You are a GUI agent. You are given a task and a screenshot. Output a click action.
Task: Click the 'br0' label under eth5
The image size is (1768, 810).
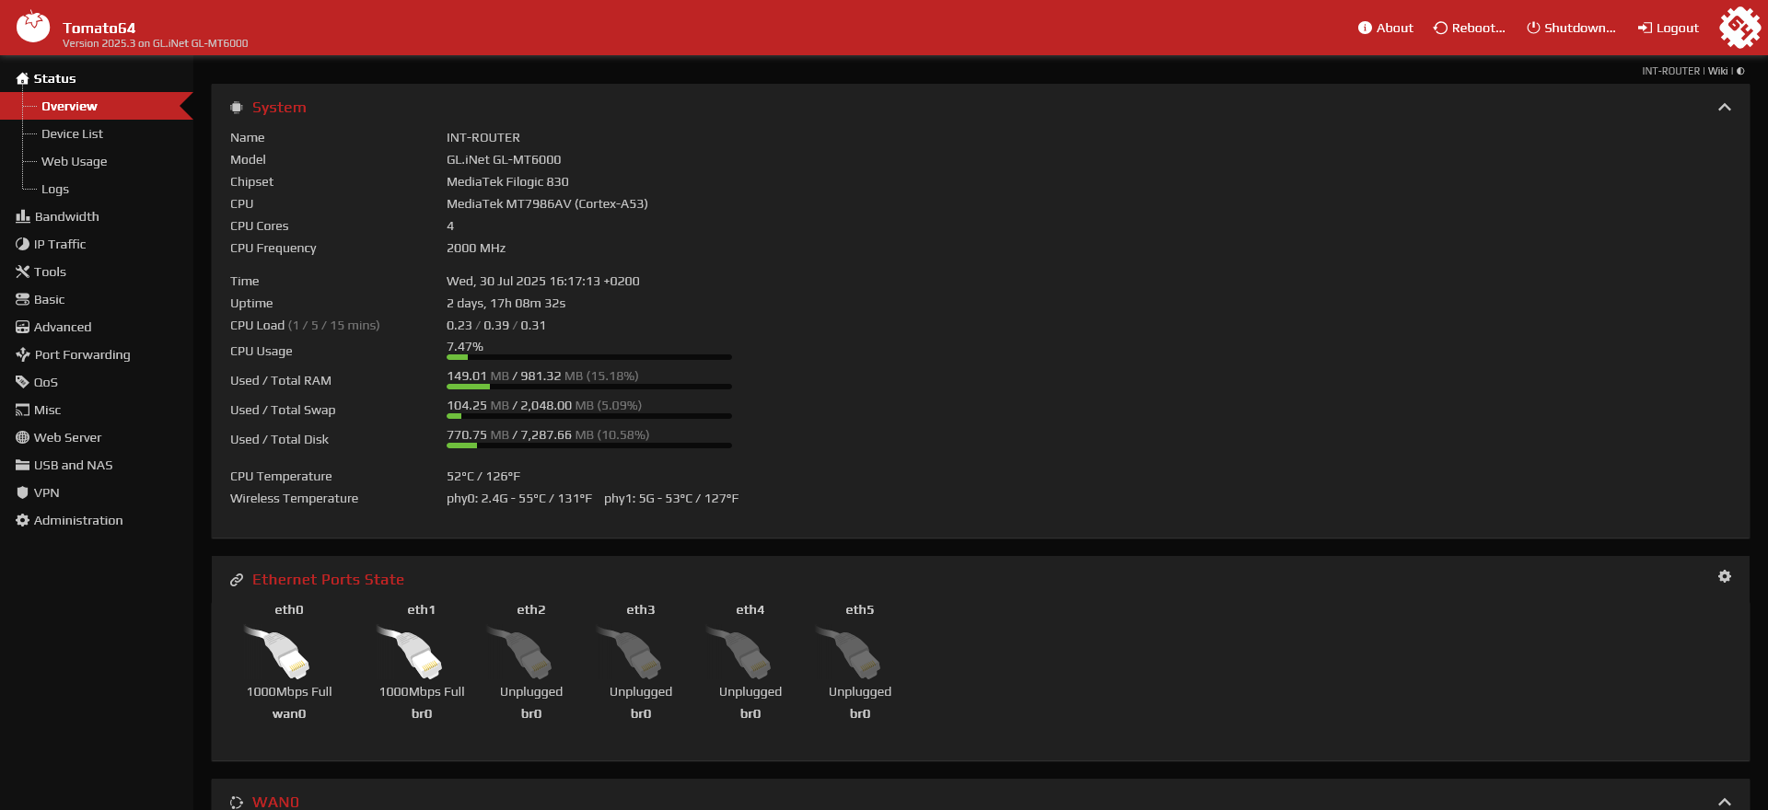(x=860, y=713)
